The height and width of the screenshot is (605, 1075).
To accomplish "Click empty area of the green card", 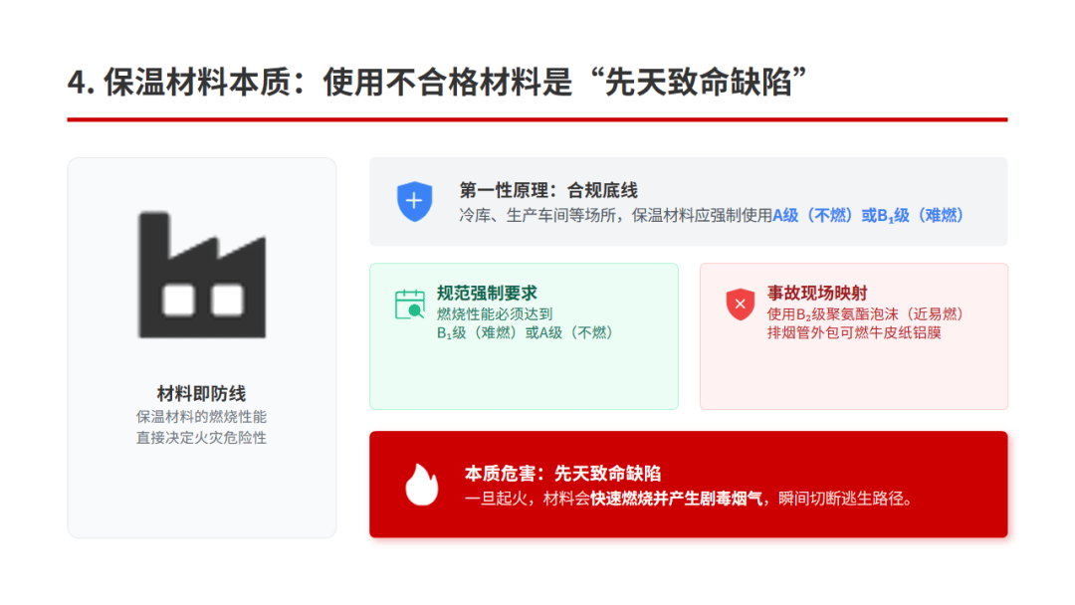I will (x=524, y=377).
